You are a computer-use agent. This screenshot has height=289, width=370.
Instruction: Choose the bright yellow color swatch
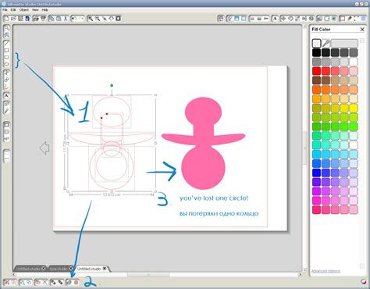(x=354, y=108)
